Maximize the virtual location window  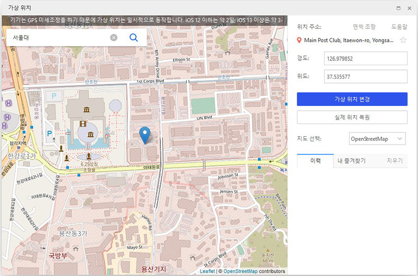(398, 8)
